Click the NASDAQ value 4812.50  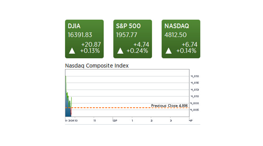pos(175,35)
